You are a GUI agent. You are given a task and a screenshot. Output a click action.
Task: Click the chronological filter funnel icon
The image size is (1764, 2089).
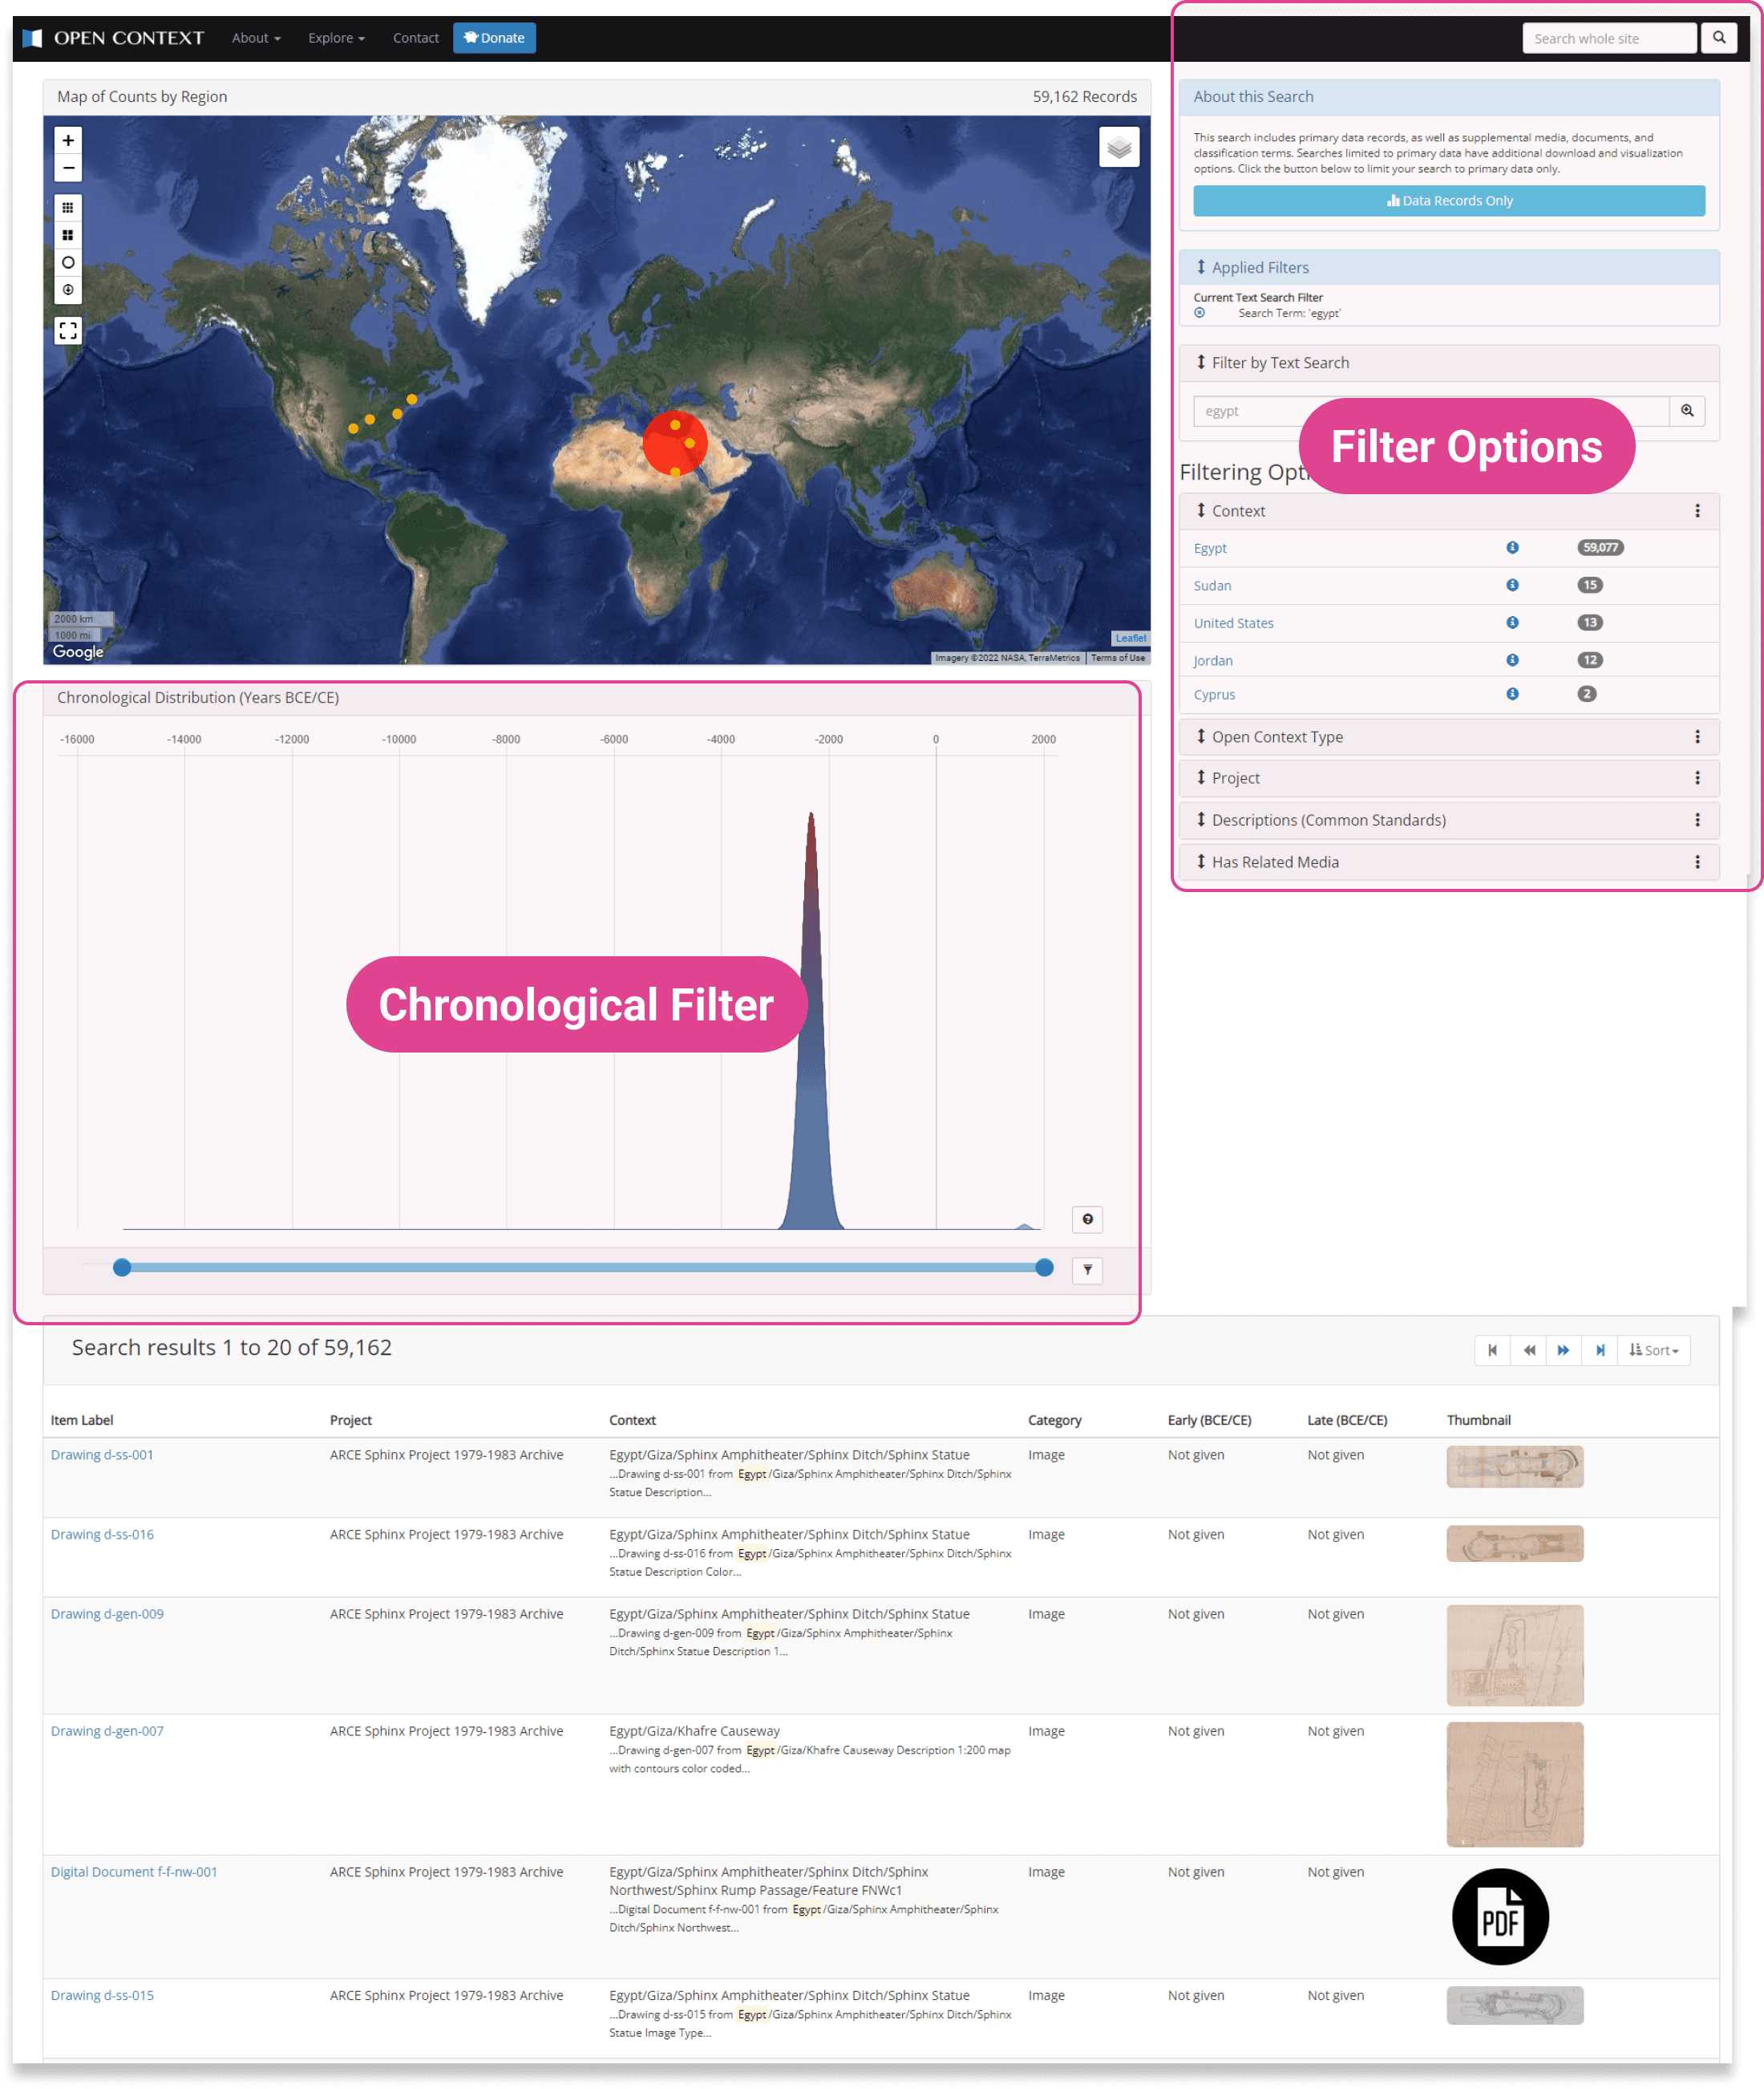[x=1087, y=1271]
